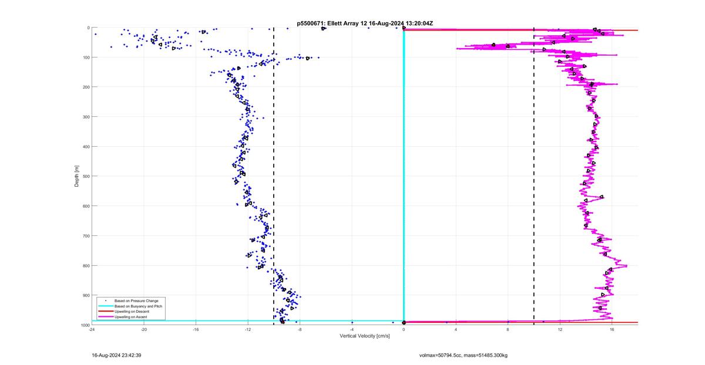Click the 'volmax=50794.5cc, mass=51485.300kg' text
705x365 pixels.
click(x=464, y=355)
